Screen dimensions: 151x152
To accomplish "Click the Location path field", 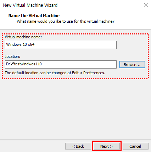I will (61, 64).
